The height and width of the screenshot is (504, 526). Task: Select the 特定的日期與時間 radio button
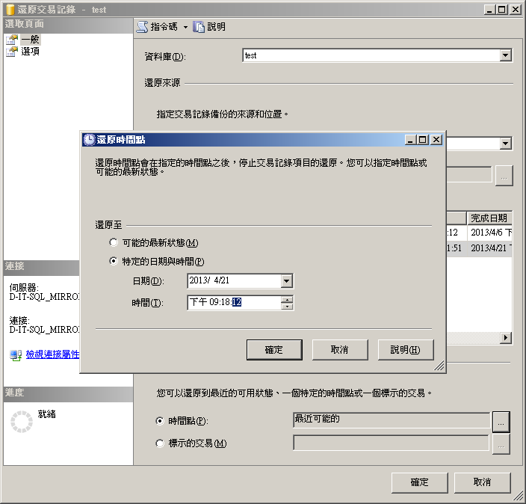pyautogui.click(x=114, y=261)
